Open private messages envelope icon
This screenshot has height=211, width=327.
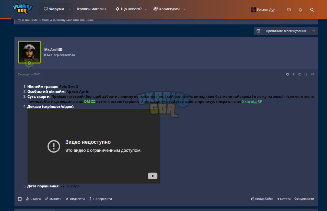tap(289, 10)
